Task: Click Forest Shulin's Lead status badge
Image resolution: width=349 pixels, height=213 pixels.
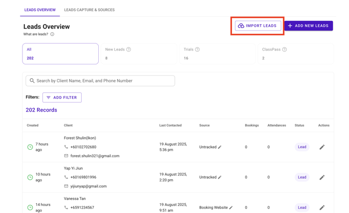Action: coord(302,147)
